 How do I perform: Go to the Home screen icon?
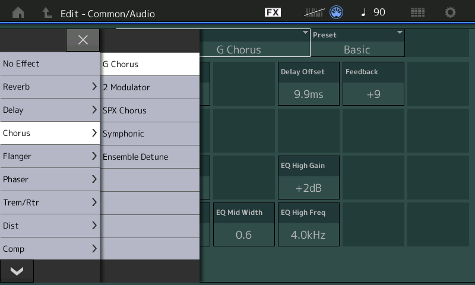coord(18,12)
